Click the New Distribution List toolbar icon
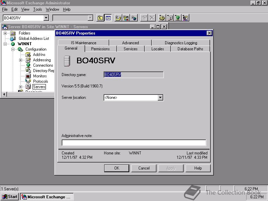268x201 pixels. (x=126, y=18)
